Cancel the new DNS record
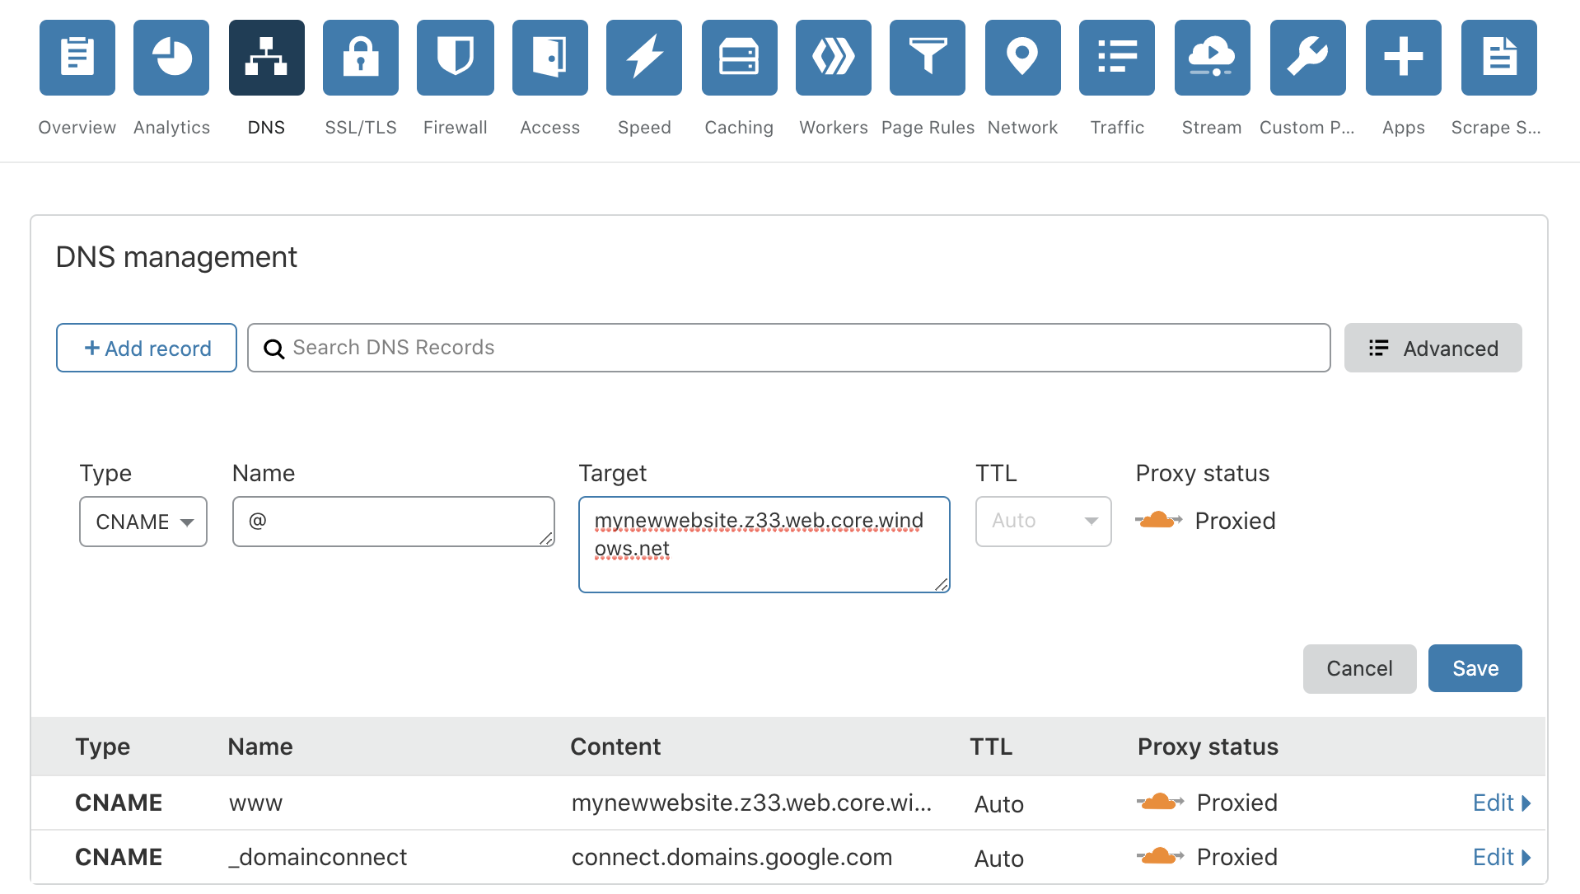The width and height of the screenshot is (1580, 894). click(1360, 668)
